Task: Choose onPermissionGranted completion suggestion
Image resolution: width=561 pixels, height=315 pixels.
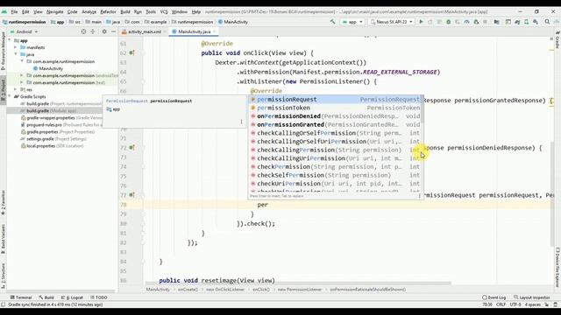Action: pos(335,124)
